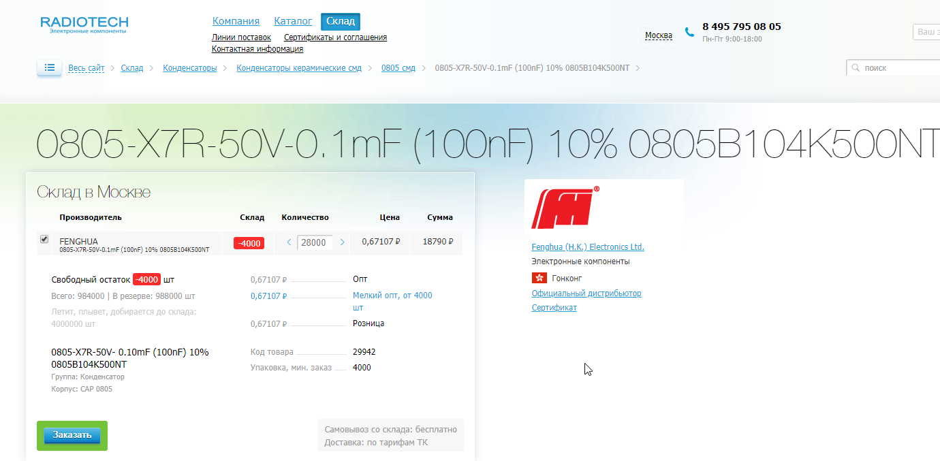Open the Сертификат link
The image size is (940, 461).
[x=554, y=308]
